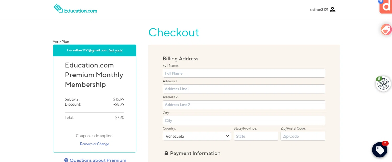Click the 'Remove or Change' coupon link
The width and height of the screenshot is (392, 162).
click(95, 144)
